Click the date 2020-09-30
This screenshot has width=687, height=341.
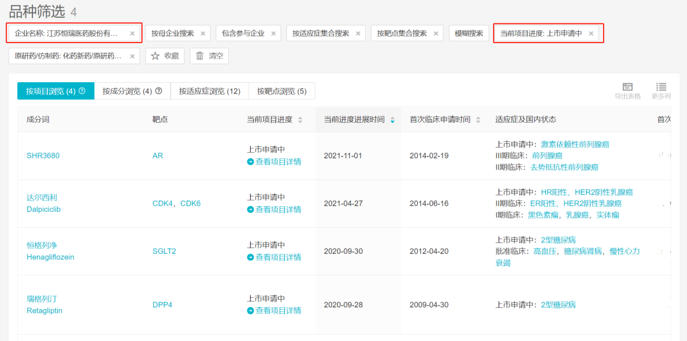343,251
